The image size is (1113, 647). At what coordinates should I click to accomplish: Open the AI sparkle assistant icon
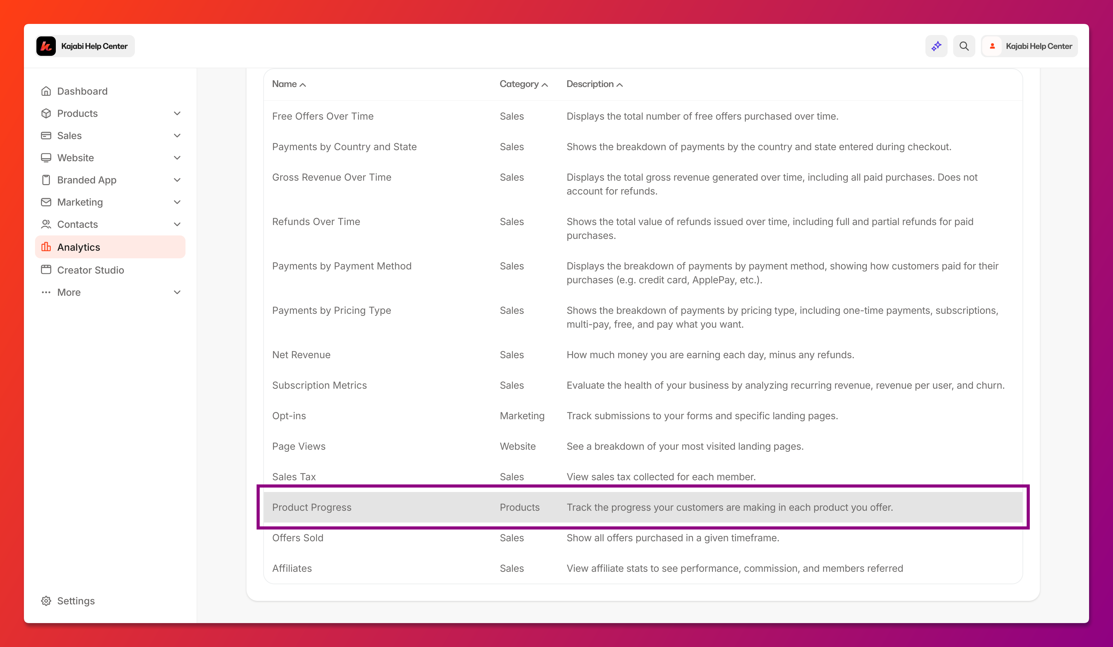pyautogui.click(x=936, y=46)
